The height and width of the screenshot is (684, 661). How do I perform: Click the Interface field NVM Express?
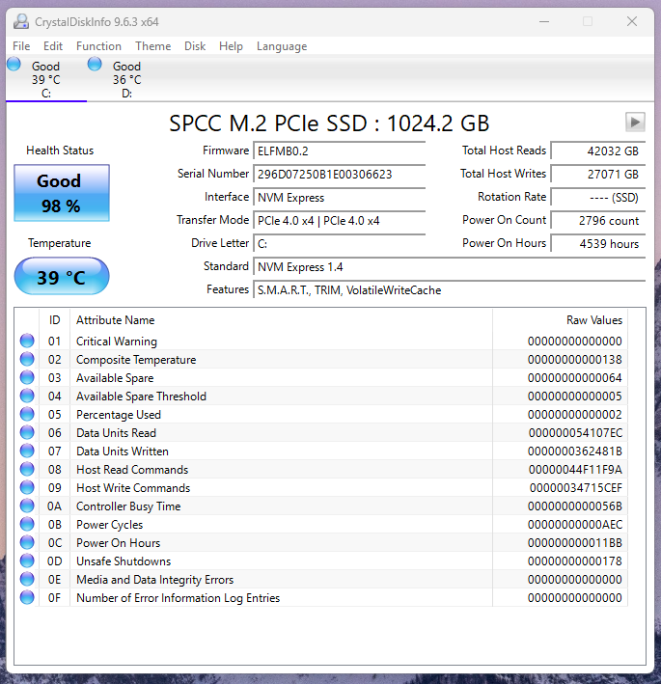[339, 197]
